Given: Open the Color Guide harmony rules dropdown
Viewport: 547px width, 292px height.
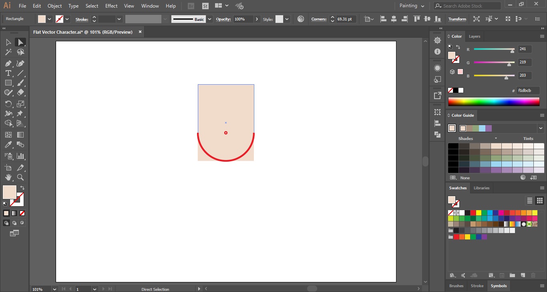Looking at the screenshot, I should [541, 128].
